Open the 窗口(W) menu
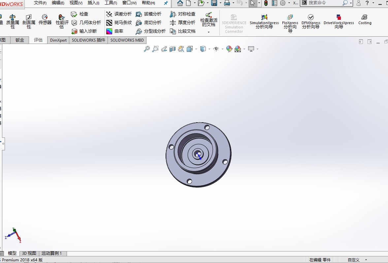The width and height of the screenshot is (388, 263). [x=129, y=3]
